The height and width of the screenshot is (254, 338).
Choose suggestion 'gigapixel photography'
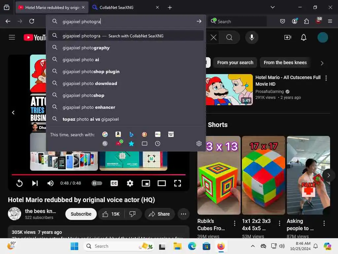point(126,48)
